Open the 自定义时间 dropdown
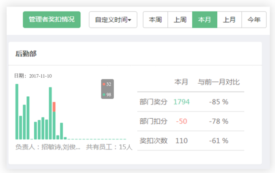The height and width of the screenshot is (173, 275). point(113,20)
